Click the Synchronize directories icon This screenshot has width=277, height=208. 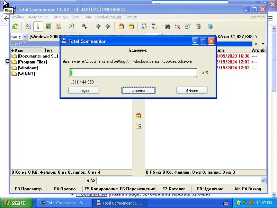coord(188,27)
